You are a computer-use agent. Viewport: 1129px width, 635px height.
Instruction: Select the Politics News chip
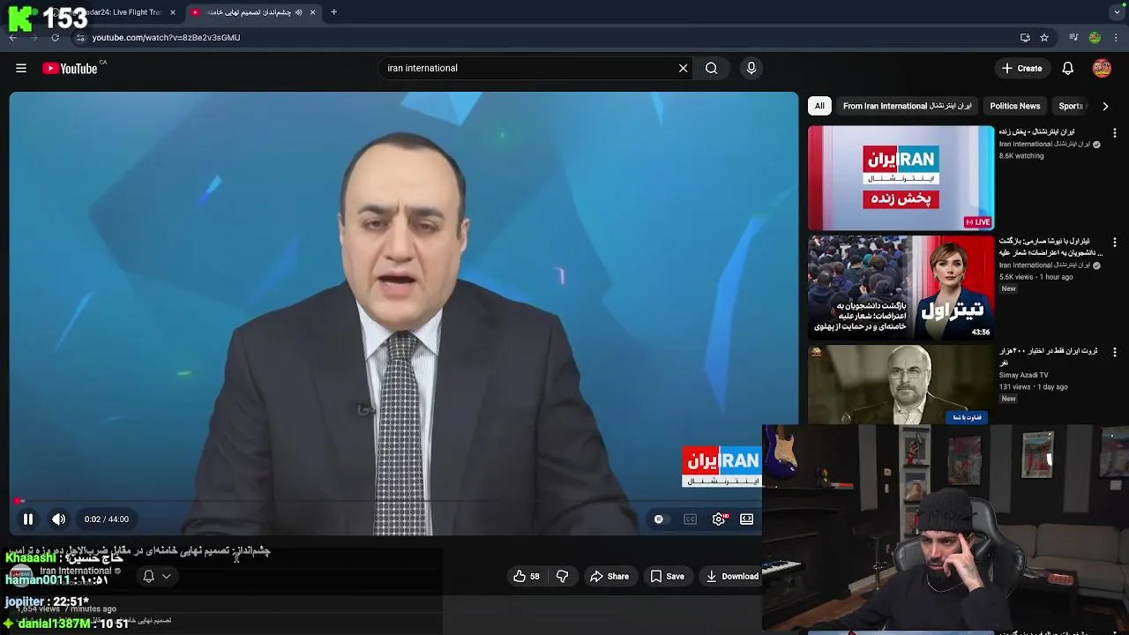(x=1014, y=106)
